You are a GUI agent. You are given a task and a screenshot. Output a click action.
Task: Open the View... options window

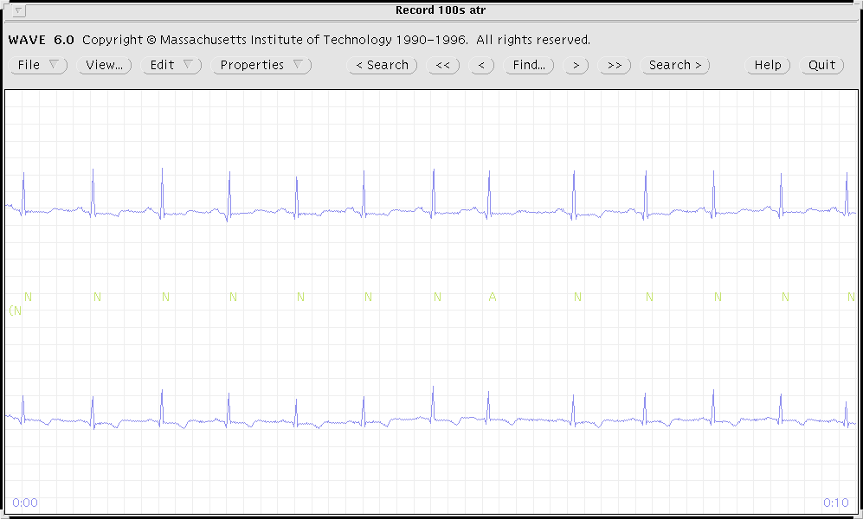[104, 65]
